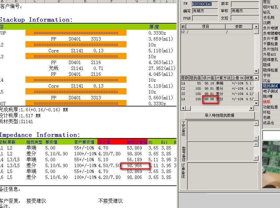Select 沉铜 in the process list
This screenshot has width=280, height=208.
coord(267,23)
